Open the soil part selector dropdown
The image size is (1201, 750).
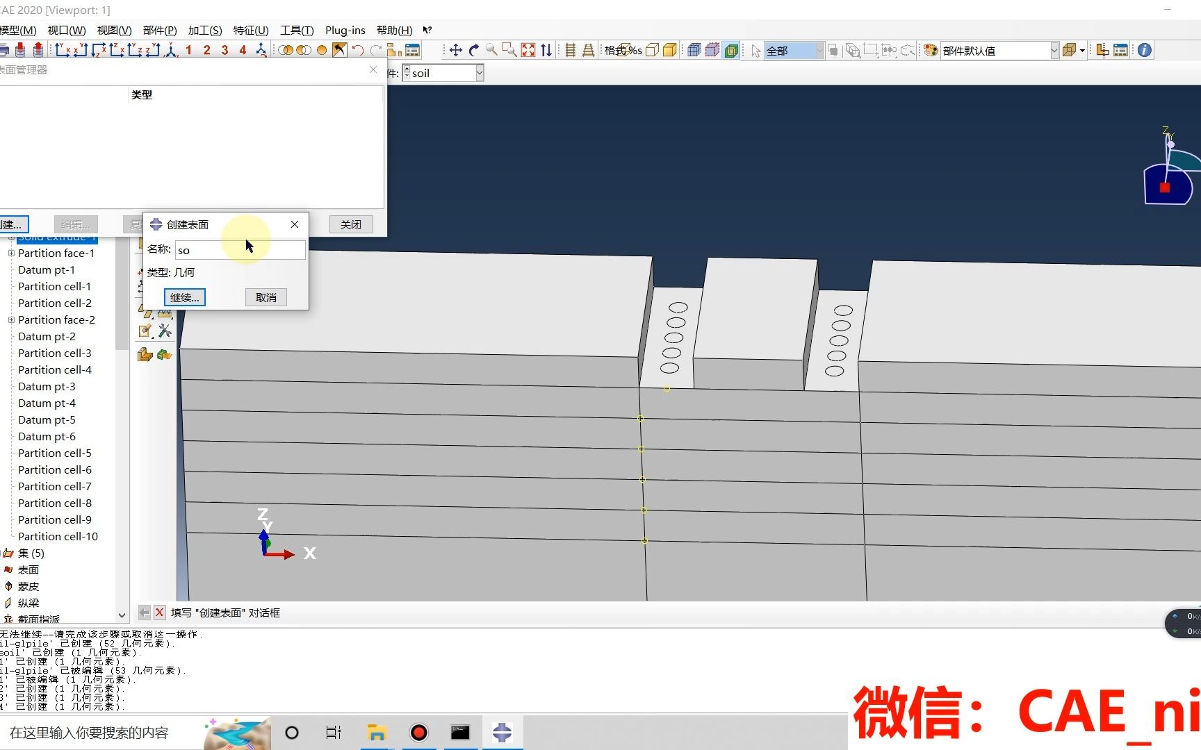pyautogui.click(x=479, y=72)
